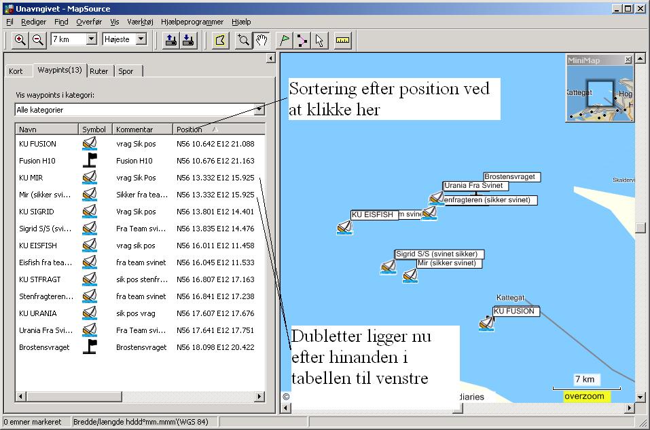The width and height of the screenshot is (650, 430).
Task: Click the shipwreck symbol in KU SIGRID row
Action: click(x=90, y=212)
